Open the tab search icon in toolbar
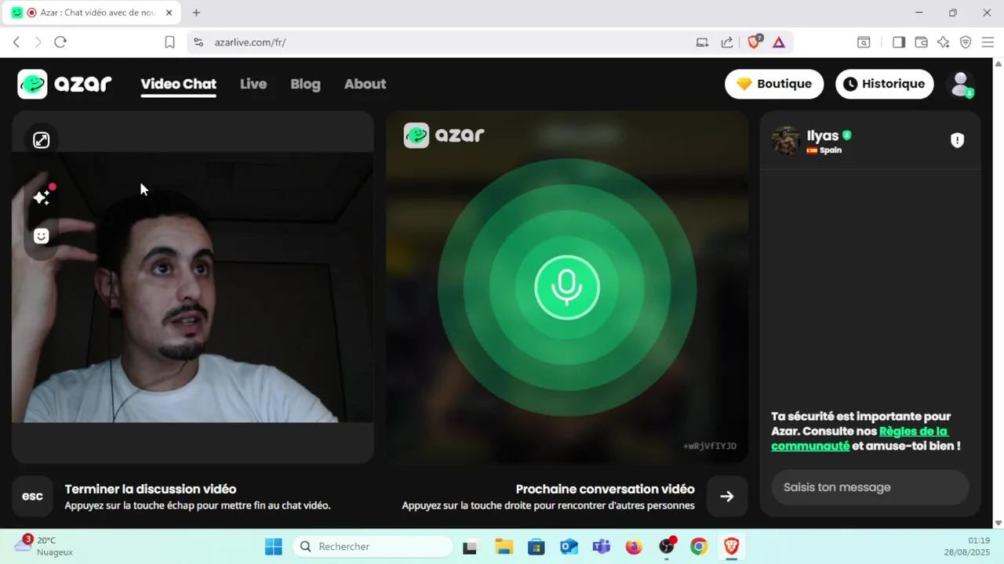The width and height of the screenshot is (1004, 564). pos(863,42)
